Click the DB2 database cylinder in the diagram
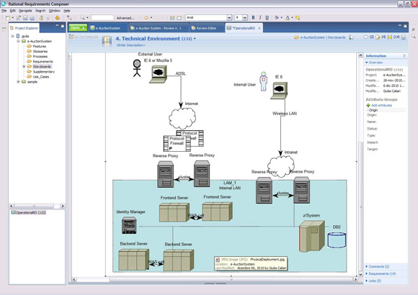Screen dimensions: 418x295 [x=337, y=240]
